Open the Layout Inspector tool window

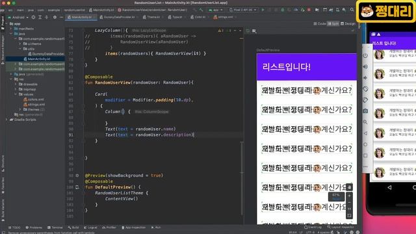tap(341, 227)
